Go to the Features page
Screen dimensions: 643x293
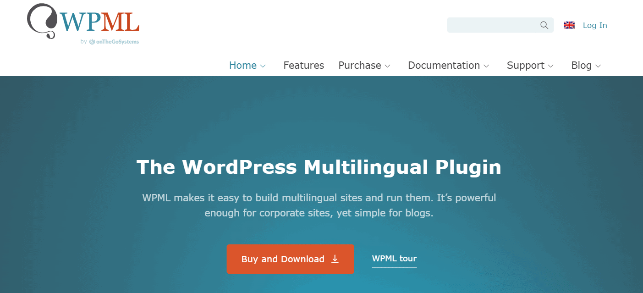coord(303,66)
